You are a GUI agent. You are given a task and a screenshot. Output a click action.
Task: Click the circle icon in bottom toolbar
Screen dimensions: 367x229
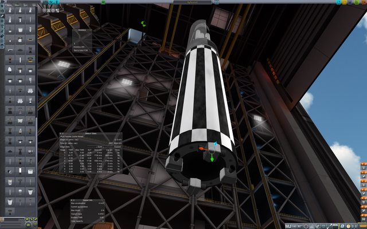pyautogui.click(x=306, y=226)
